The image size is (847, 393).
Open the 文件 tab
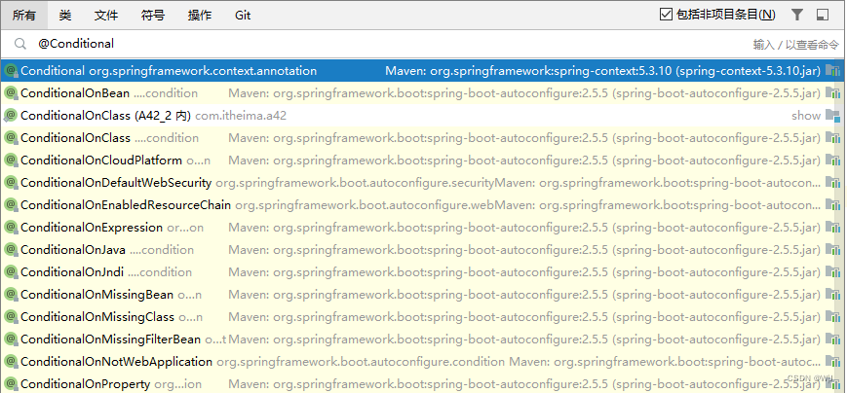tap(106, 16)
